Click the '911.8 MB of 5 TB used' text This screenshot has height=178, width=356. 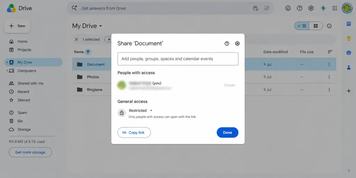tap(27, 142)
